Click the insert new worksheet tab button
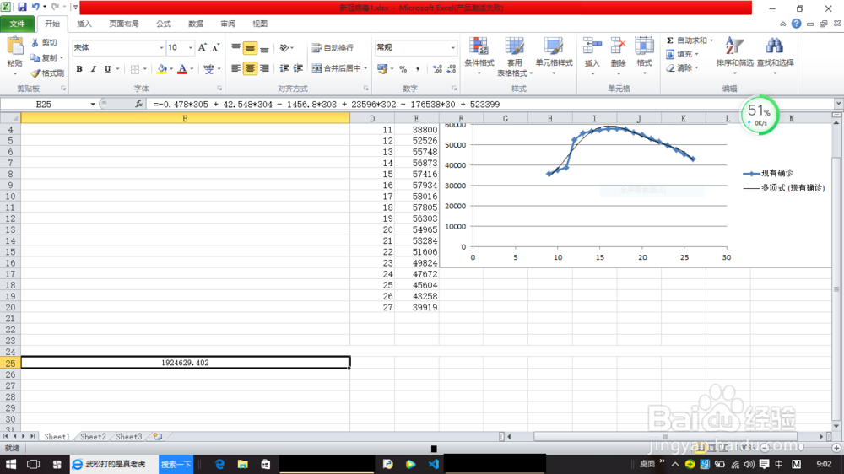The image size is (844, 474). pyautogui.click(x=157, y=436)
